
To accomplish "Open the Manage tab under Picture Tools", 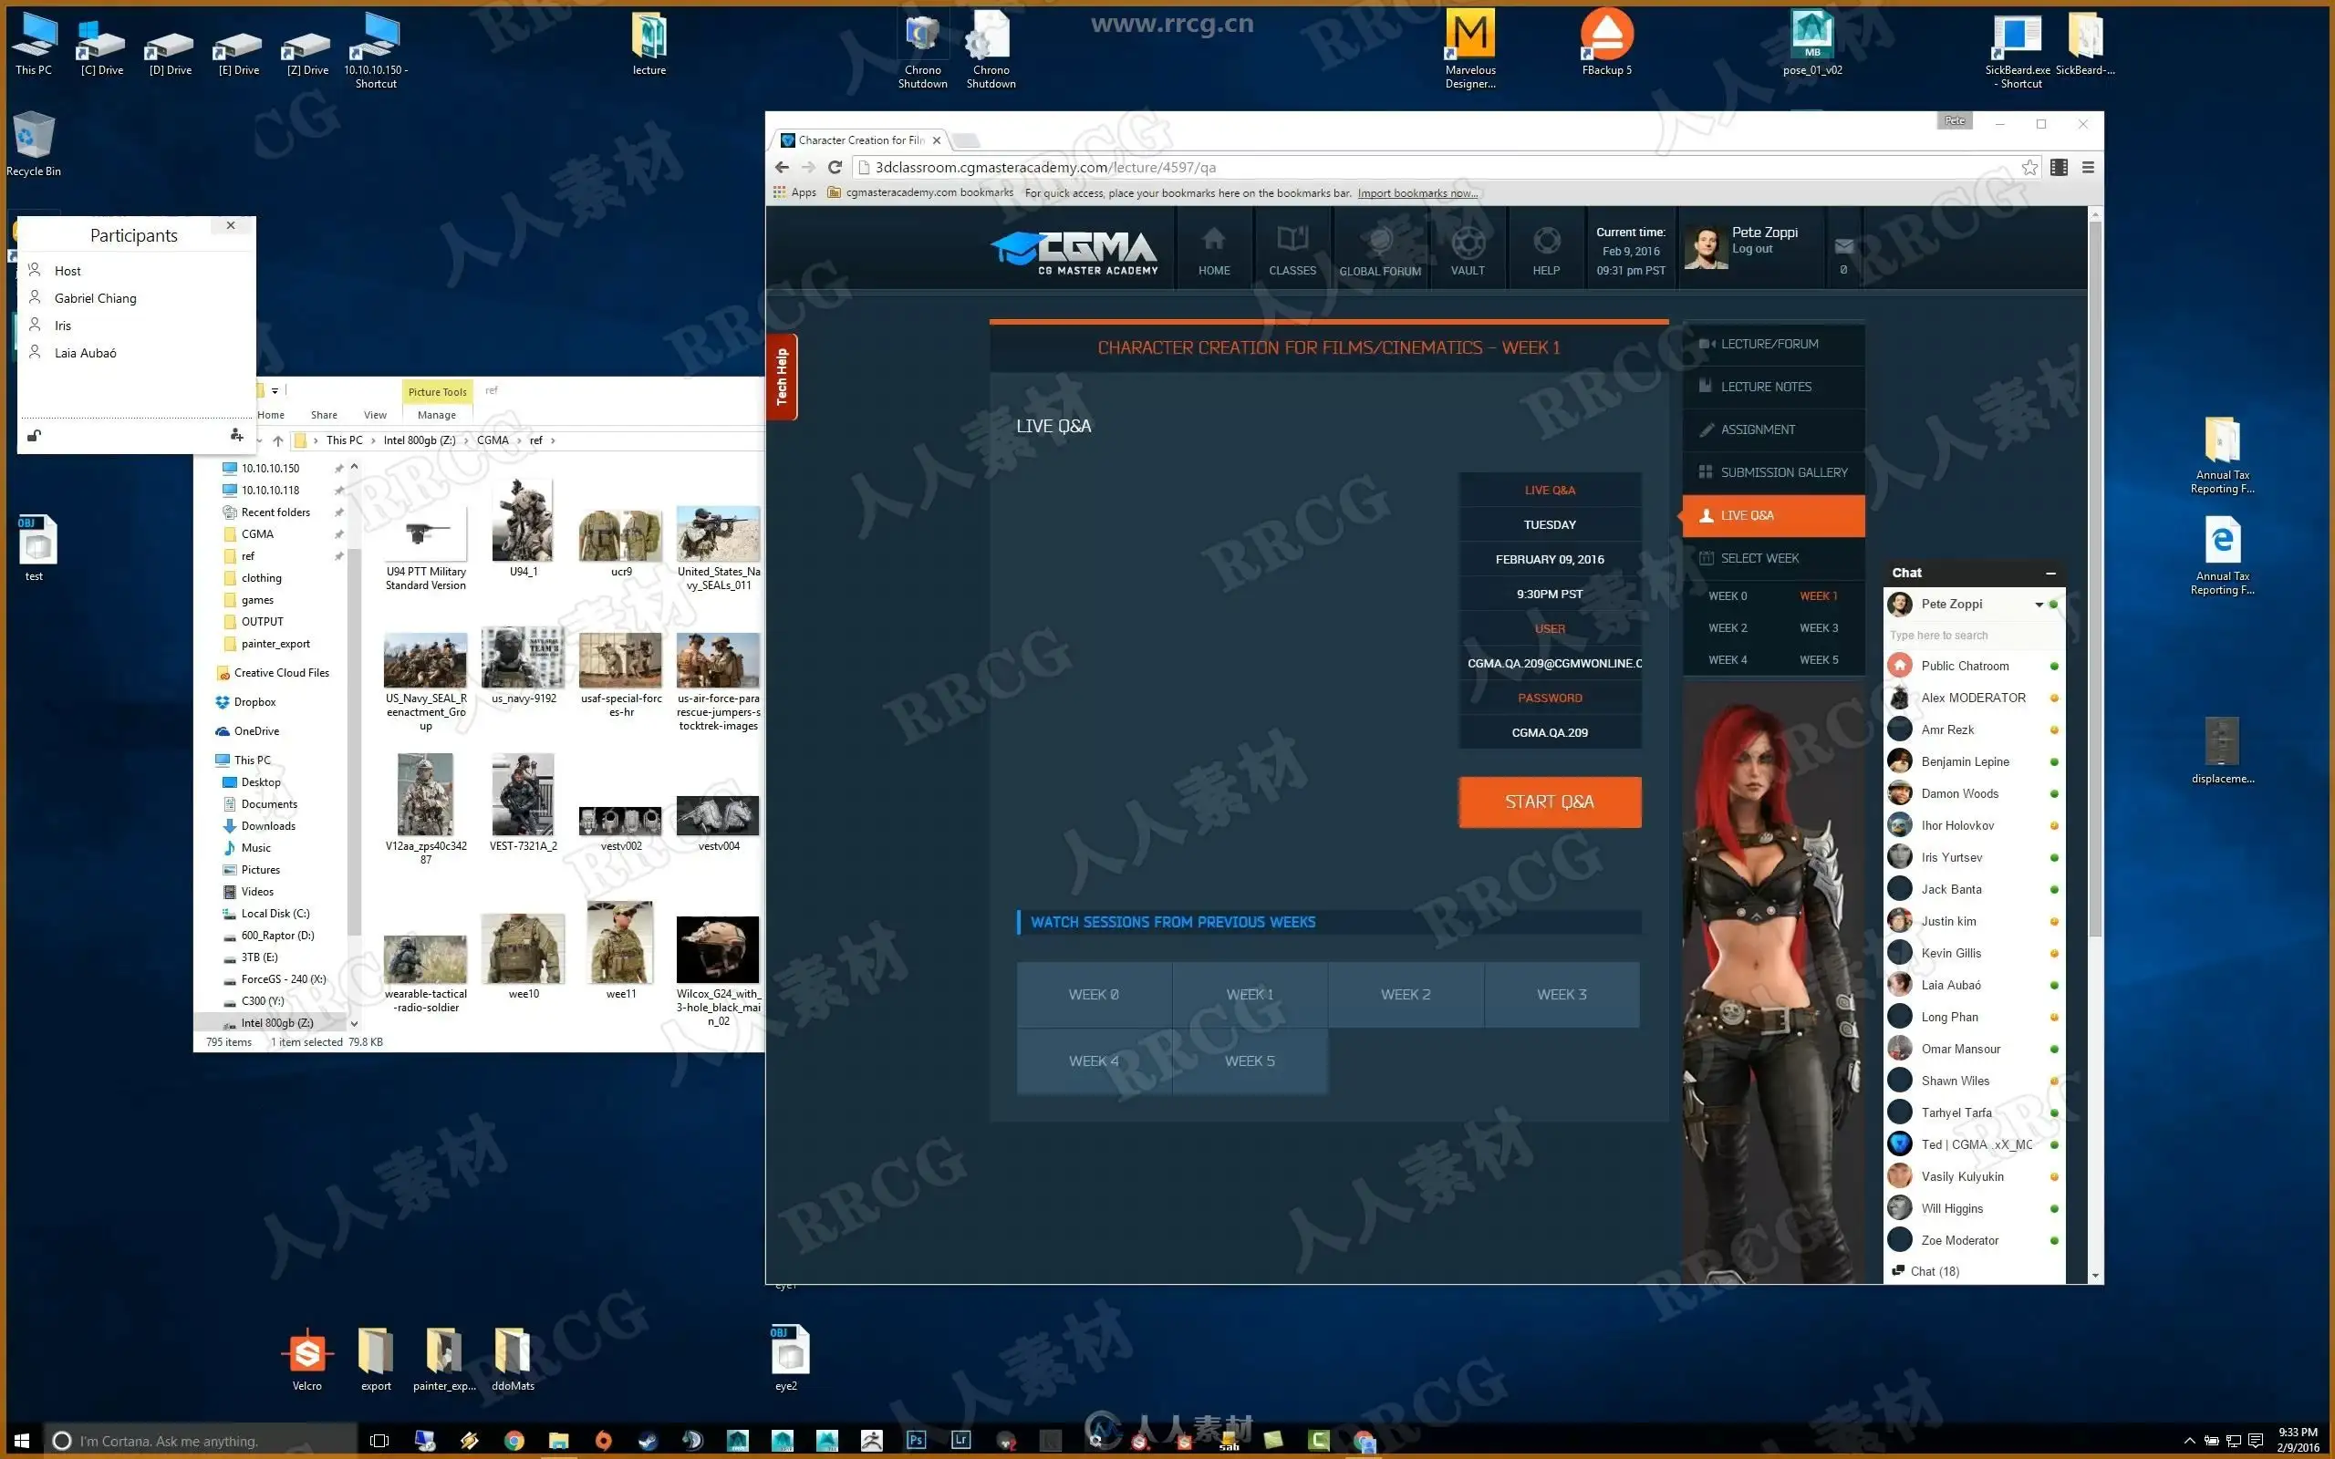I will [437, 415].
